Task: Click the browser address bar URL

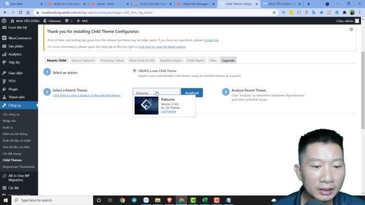Action: click(96, 13)
